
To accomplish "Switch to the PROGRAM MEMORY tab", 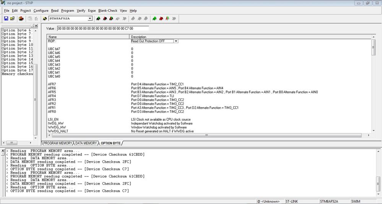I will click(58, 143).
